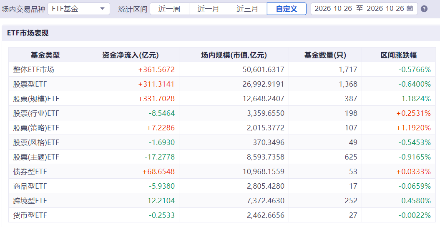Click net inflow value -12.2104
The height and width of the screenshot is (227, 440).
pos(160,201)
